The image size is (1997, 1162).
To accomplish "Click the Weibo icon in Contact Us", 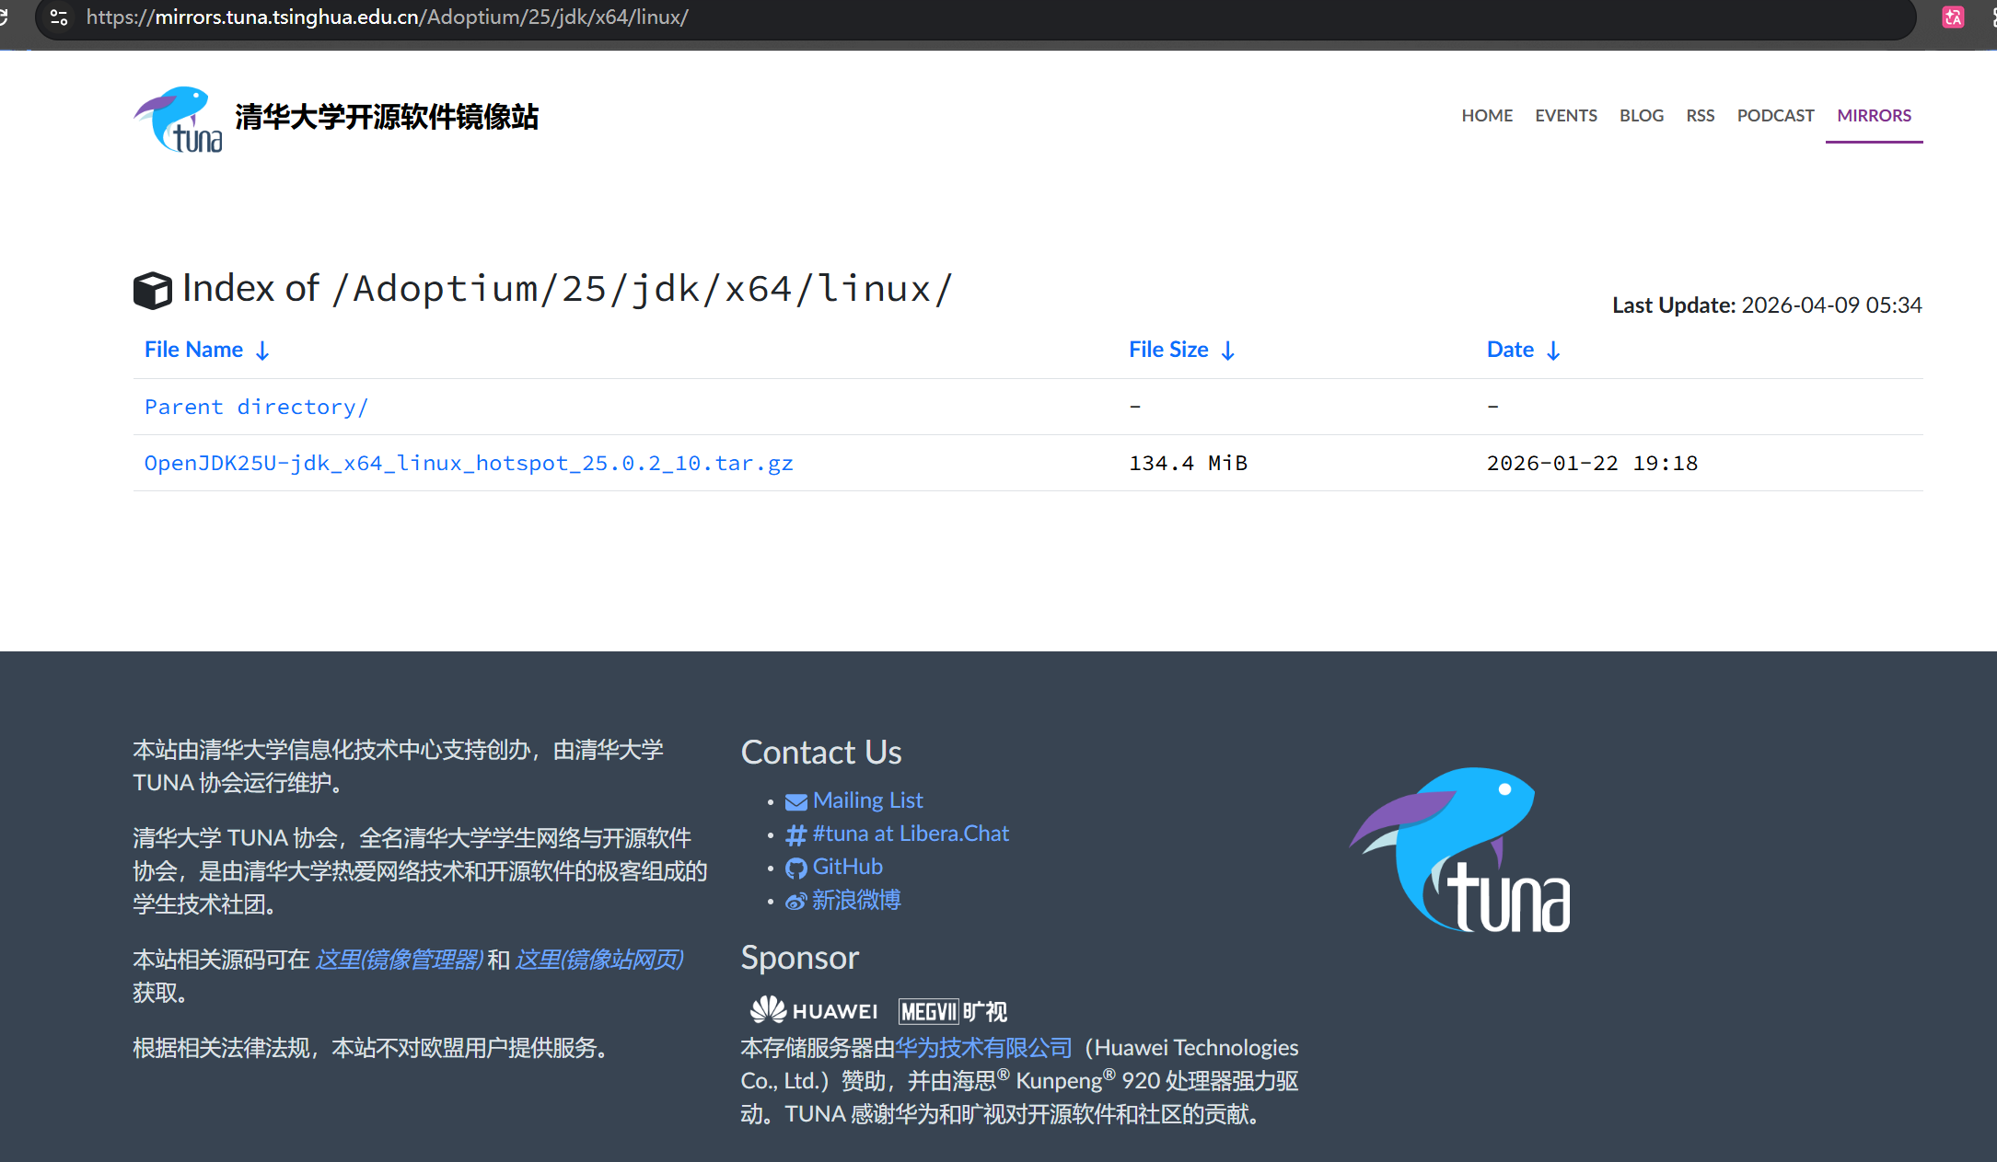I will pyautogui.click(x=795, y=902).
